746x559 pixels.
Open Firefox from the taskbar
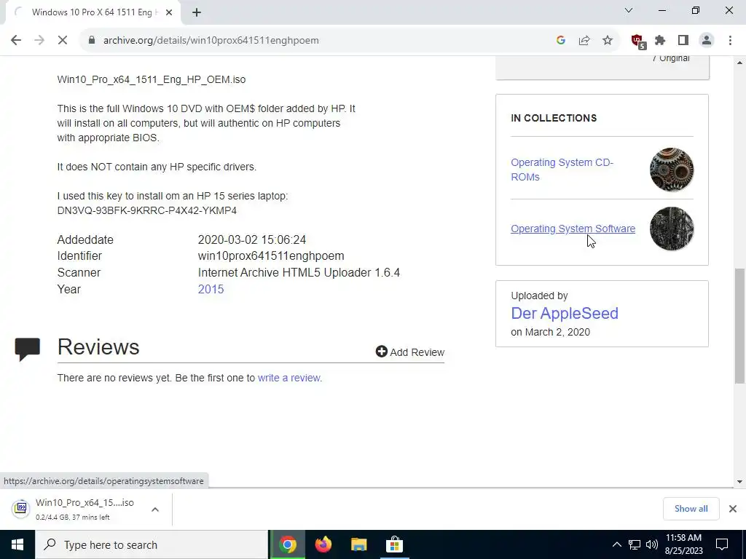coord(323,544)
